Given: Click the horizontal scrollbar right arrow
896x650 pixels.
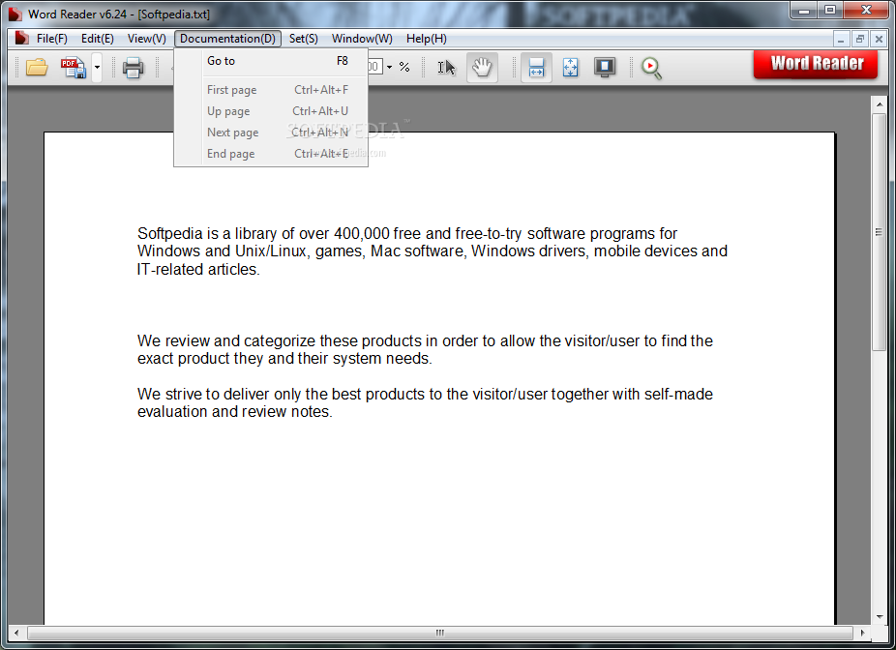Looking at the screenshot, I should tap(862, 633).
